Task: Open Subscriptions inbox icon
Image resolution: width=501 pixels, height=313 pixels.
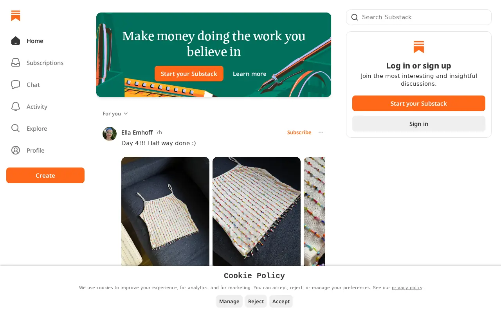Action: pos(16,63)
